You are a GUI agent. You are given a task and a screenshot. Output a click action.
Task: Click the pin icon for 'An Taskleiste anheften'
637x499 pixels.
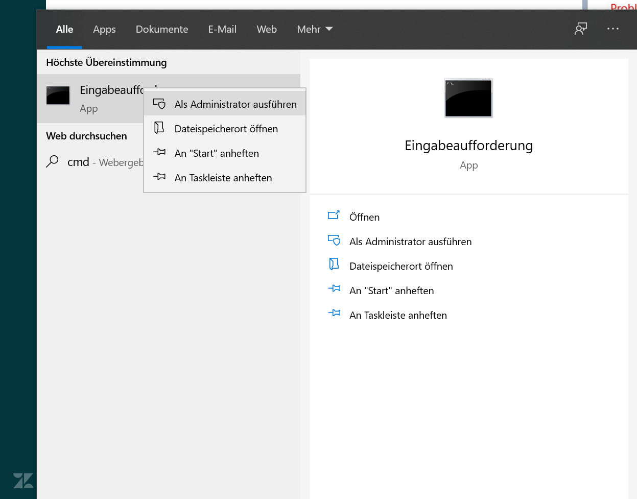coord(159,177)
